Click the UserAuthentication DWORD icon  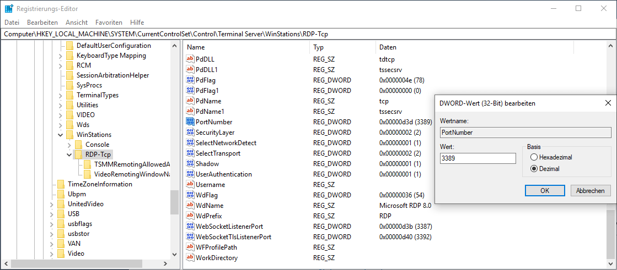point(190,174)
